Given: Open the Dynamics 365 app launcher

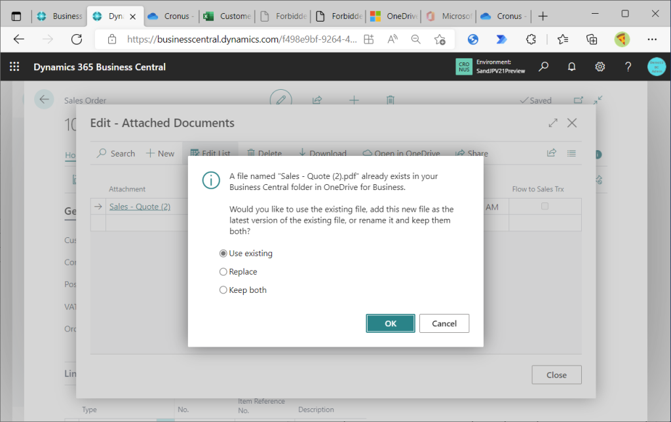Looking at the screenshot, I should [14, 67].
